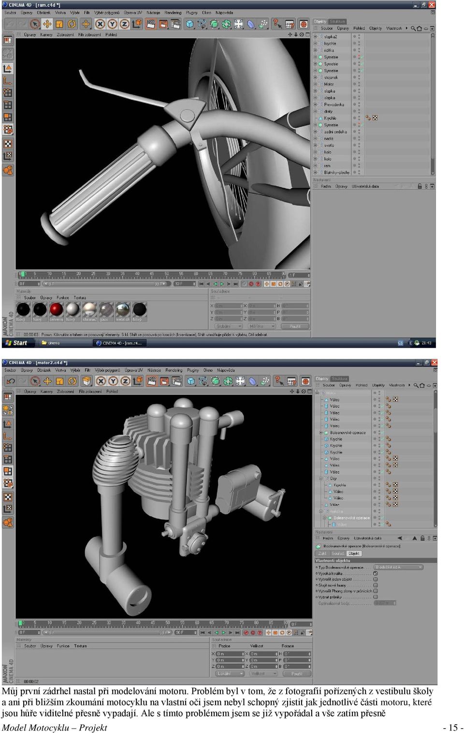This screenshot has height=733, width=464.
Task: Enable Vytvořit jeden objekt checkbox
Action: 376,579
